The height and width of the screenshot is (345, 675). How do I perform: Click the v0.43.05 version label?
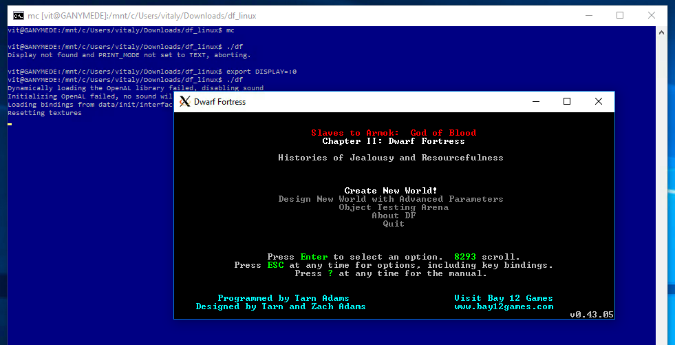[592, 315]
